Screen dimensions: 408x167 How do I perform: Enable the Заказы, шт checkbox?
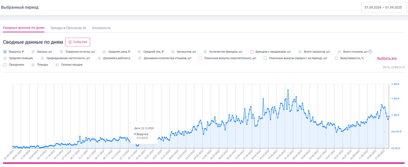[x=33, y=51]
